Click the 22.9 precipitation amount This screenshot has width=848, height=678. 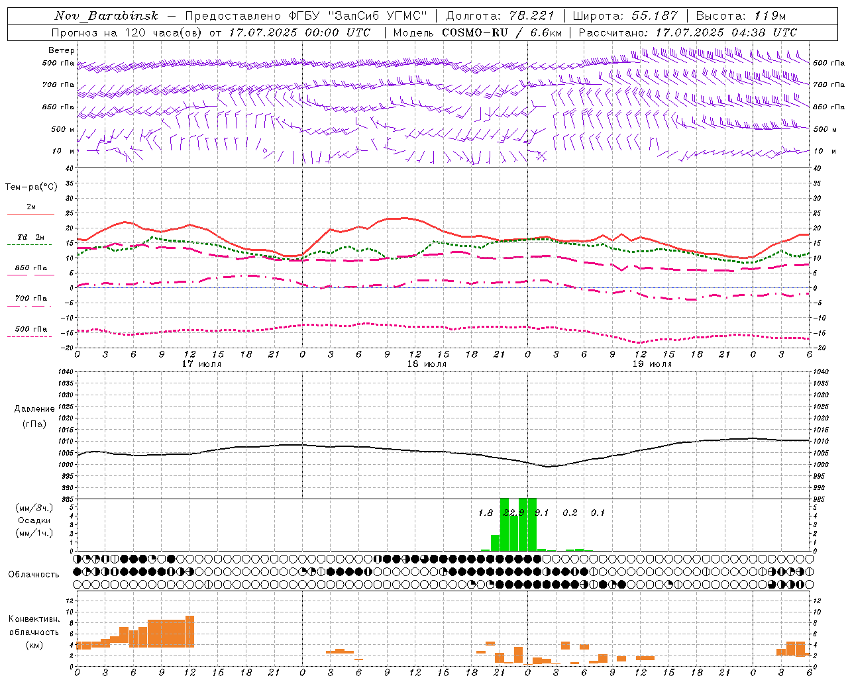(x=513, y=512)
